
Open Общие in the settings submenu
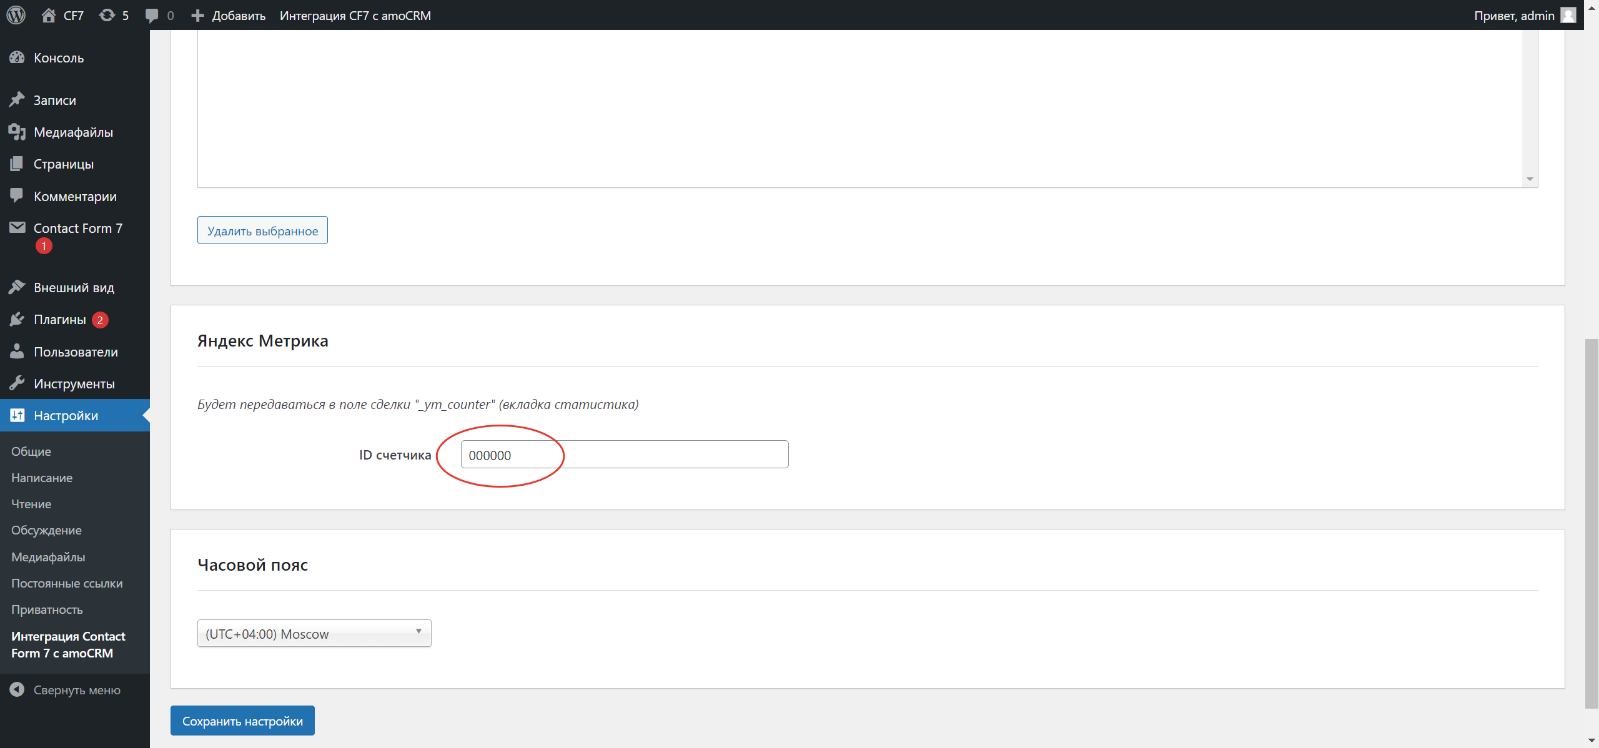point(31,451)
